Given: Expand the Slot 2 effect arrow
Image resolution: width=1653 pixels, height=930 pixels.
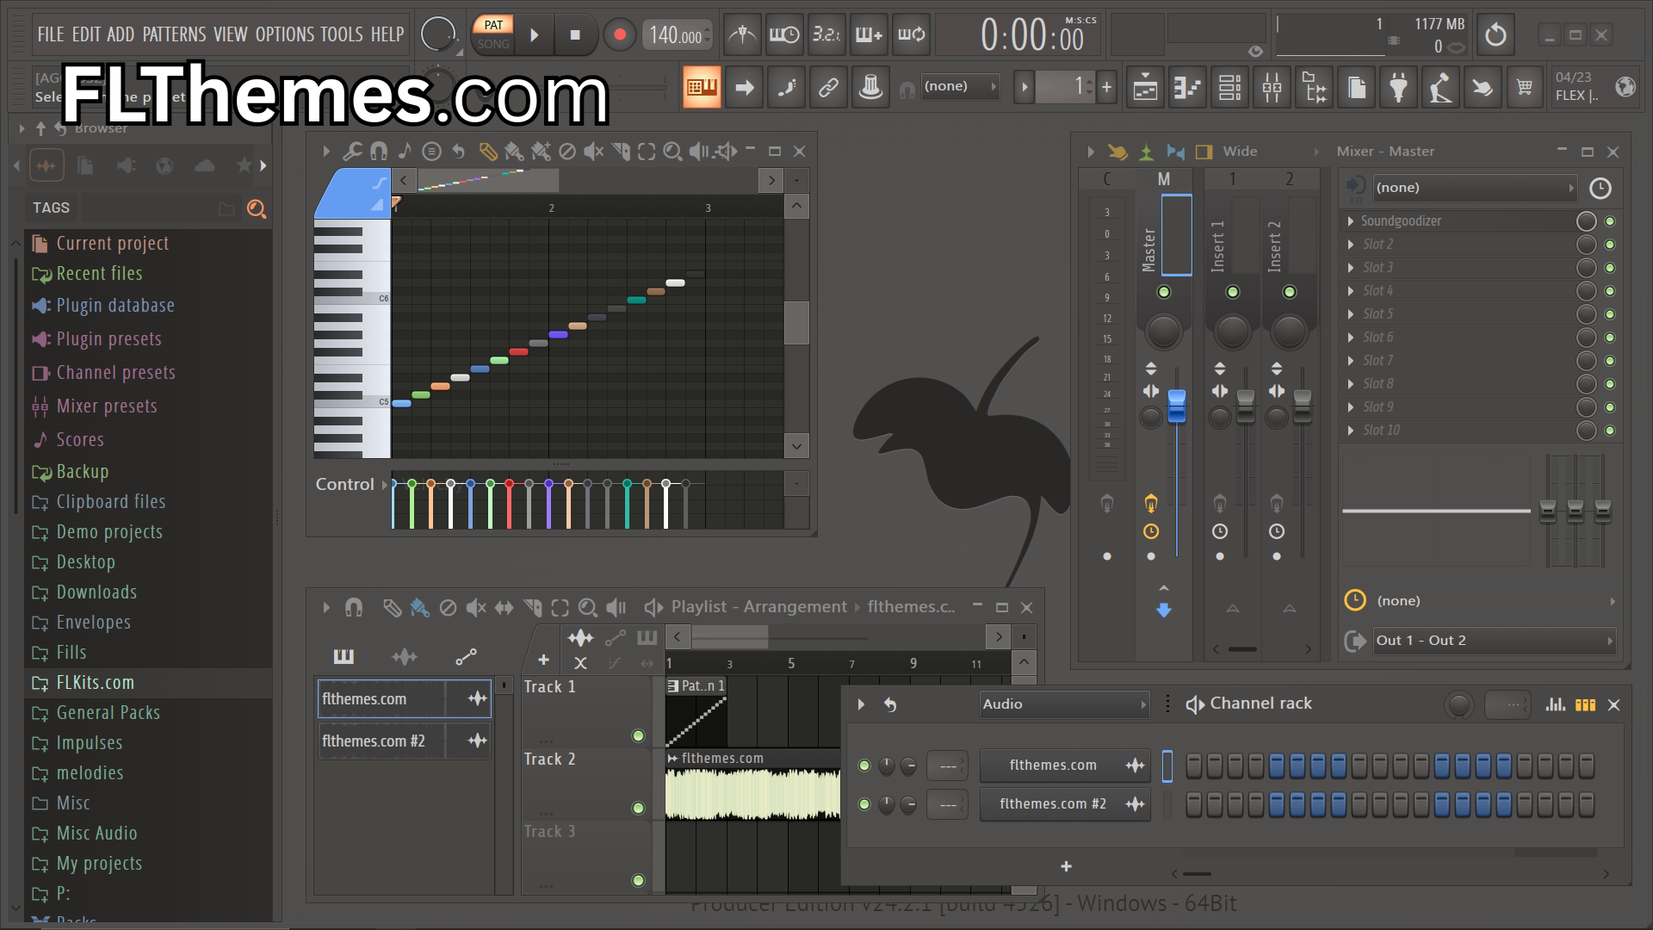Looking at the screenshot, I should (x=1351, y=245).
